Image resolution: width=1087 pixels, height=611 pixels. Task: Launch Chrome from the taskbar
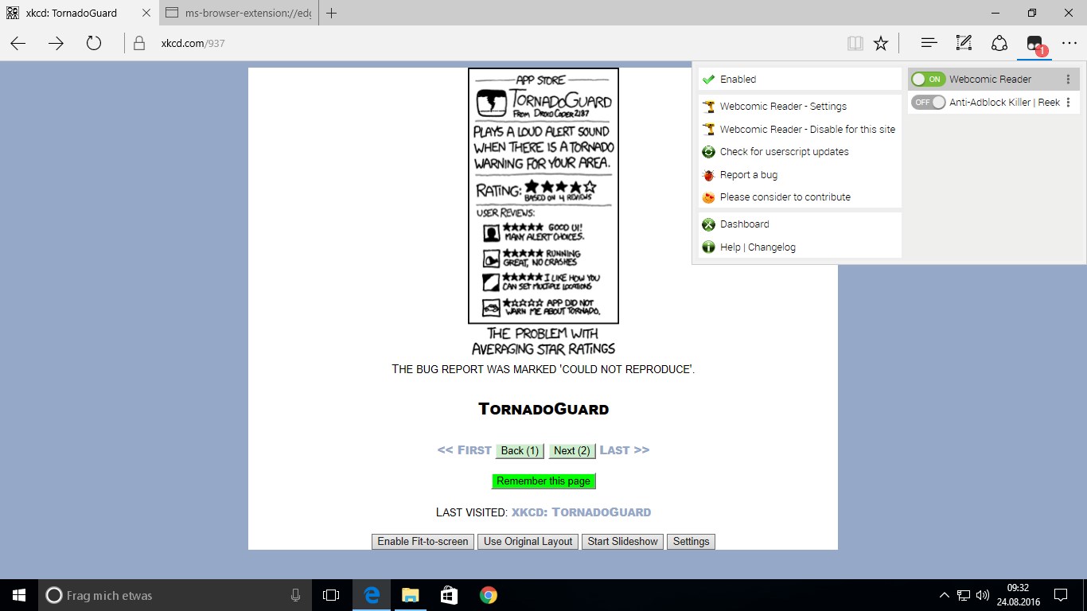point(489,595)
